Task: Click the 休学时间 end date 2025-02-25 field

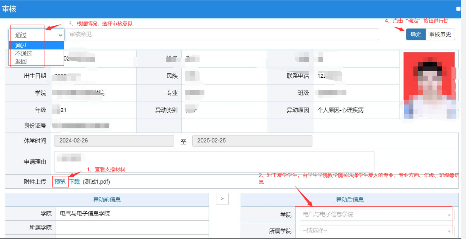Action: point(252,141)
